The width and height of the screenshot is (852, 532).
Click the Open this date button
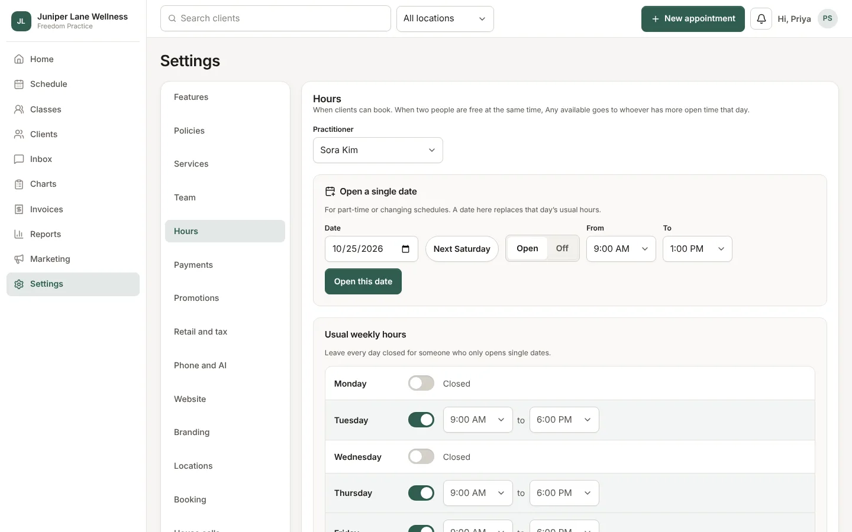coord(363,281)
